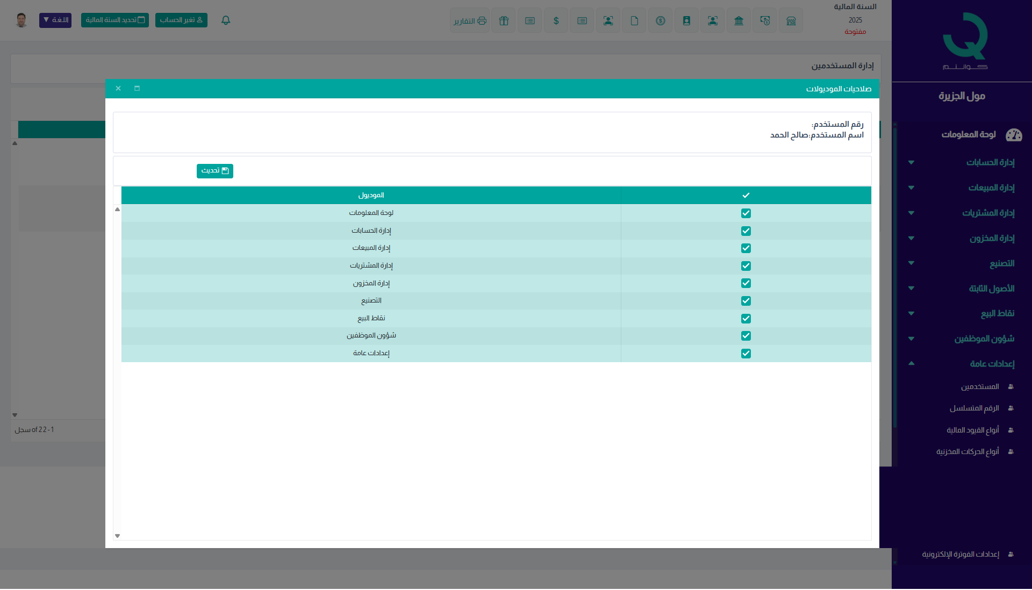Click scroll-down arrow of modules list
Screen dimensions: 1032x590
117,536
